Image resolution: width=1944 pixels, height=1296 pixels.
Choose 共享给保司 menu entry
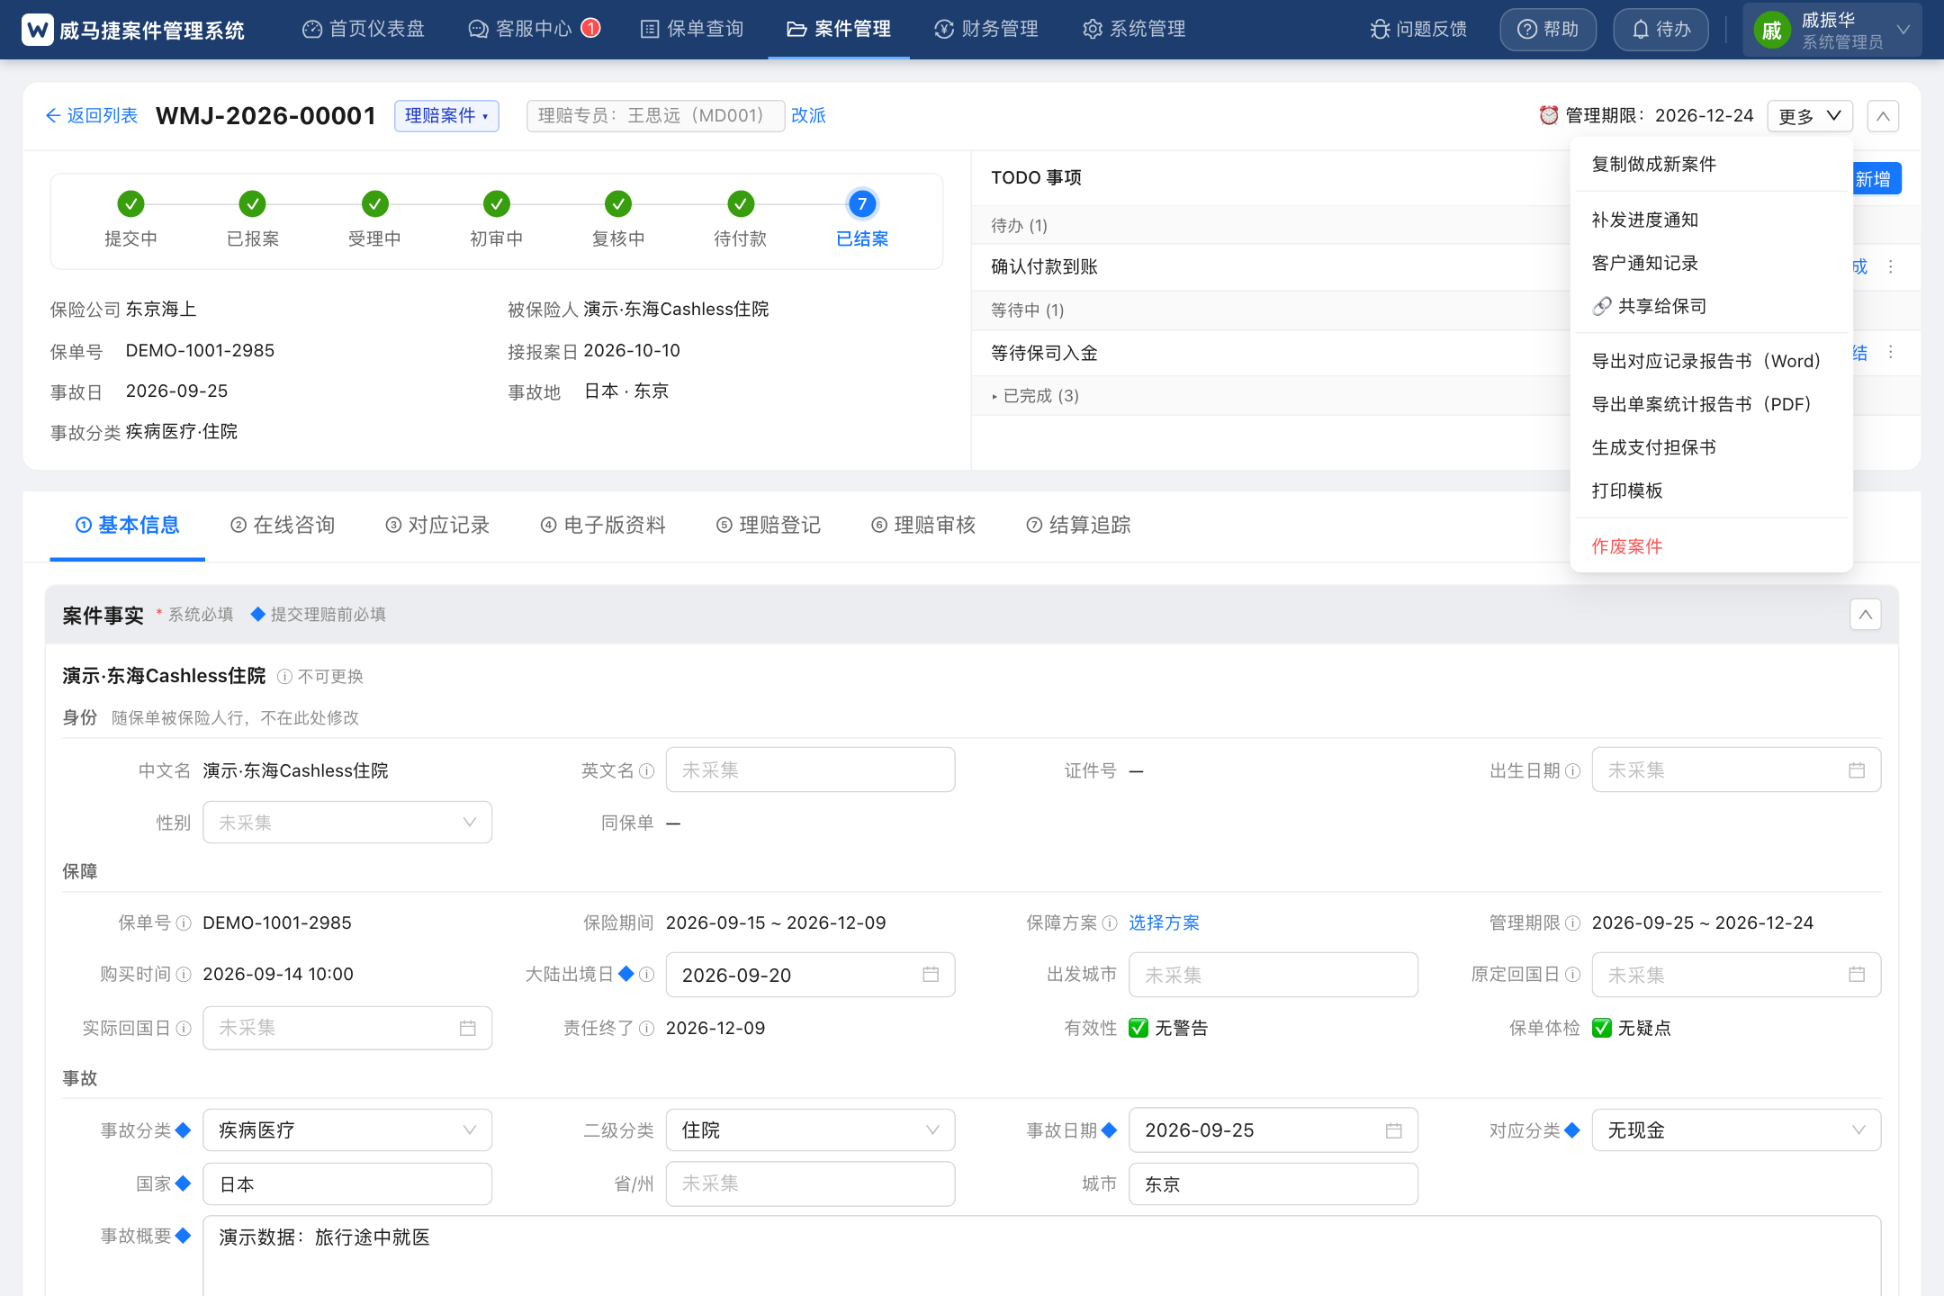1711,307
